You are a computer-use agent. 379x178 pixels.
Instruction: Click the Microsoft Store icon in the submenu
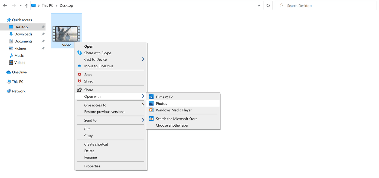click(152, 118)
